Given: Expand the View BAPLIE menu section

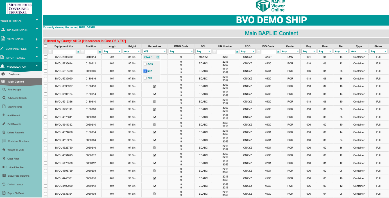Looking at the screenshot, I should pos(37,39).
